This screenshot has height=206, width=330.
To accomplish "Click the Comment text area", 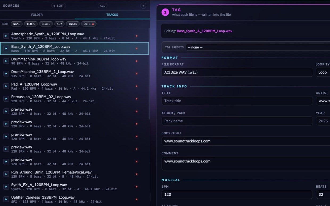I will pos(246,163).
